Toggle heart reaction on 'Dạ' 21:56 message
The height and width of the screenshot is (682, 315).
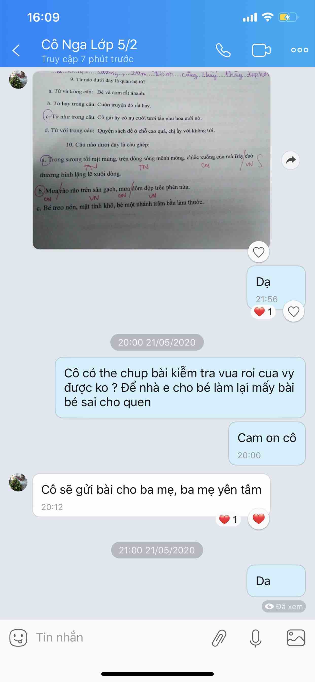click(x=293, y=311)
